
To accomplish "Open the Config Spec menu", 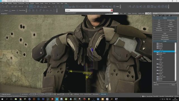I will [x=21, y=3].
